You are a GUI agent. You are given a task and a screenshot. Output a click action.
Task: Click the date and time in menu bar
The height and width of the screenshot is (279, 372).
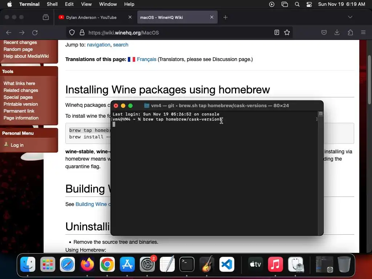tap(341, 4)
